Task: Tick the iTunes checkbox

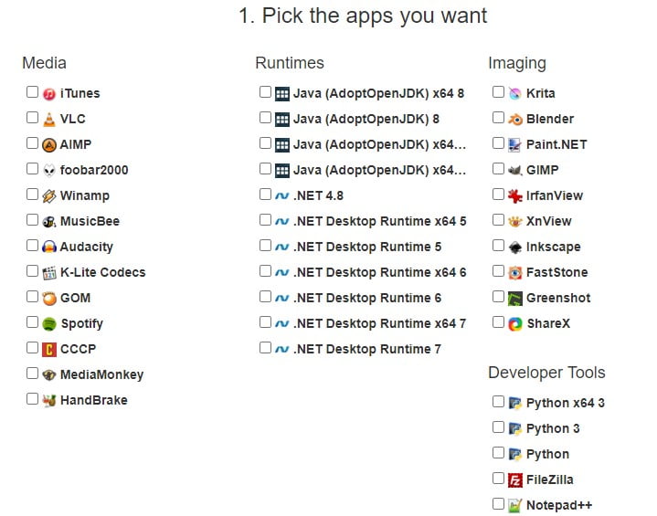Action: (32, 91)
